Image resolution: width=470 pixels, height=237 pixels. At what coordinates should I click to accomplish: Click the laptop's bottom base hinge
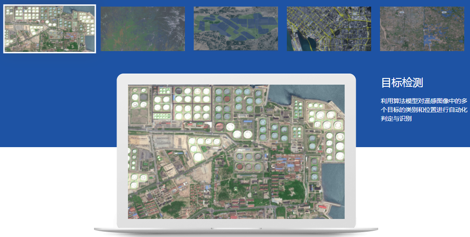[236, 229]
